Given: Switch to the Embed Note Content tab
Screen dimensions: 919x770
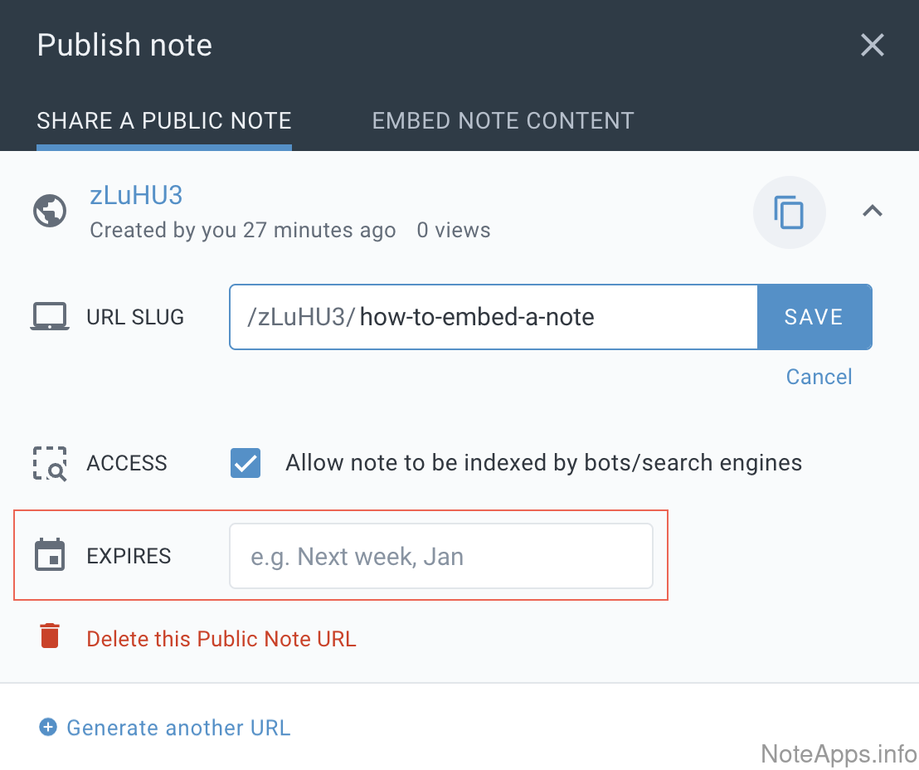Looking at the screenshot, I should [x=503, y=121].
